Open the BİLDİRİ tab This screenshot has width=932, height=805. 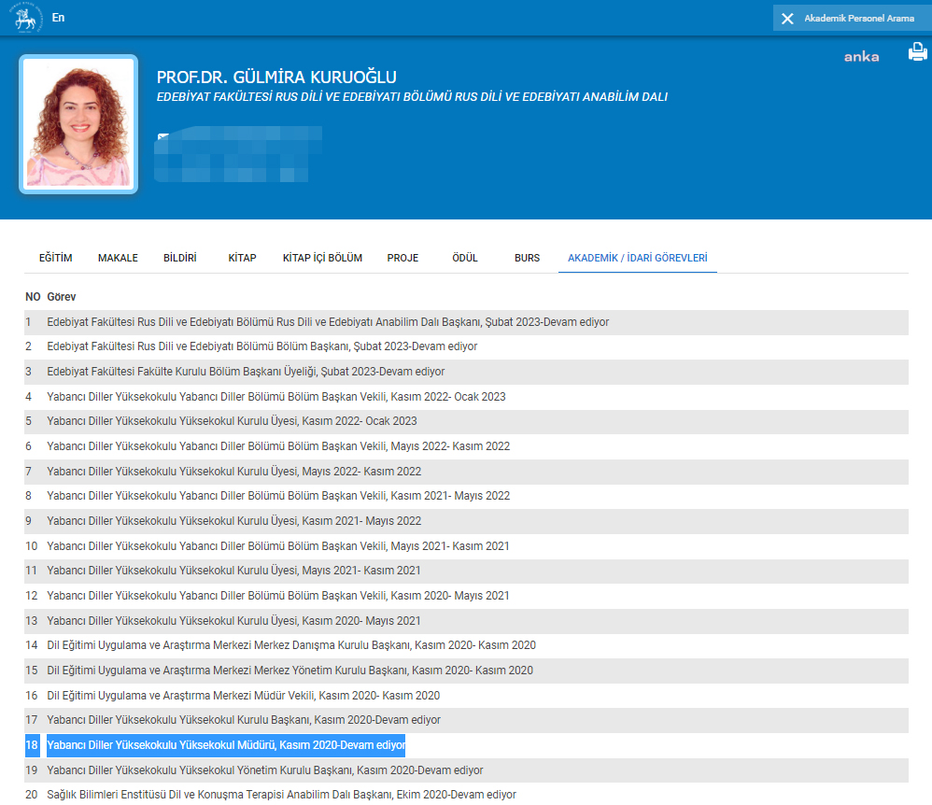click(x=180, y=258)
